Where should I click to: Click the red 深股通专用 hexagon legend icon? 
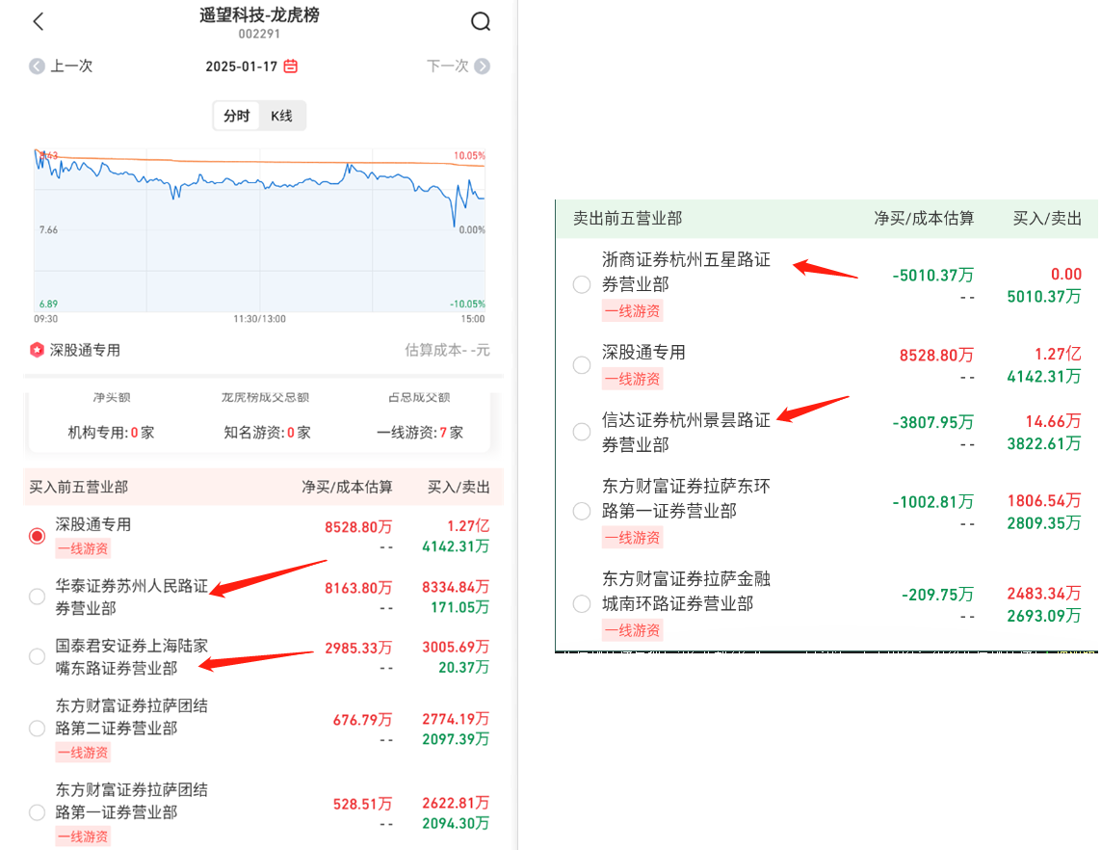pyautogui.click(x=38, y=350)
